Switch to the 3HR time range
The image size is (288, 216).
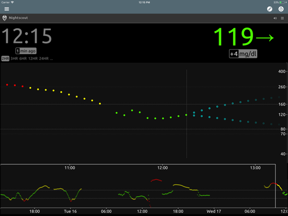pyautogui.click(x=14, y=58)
